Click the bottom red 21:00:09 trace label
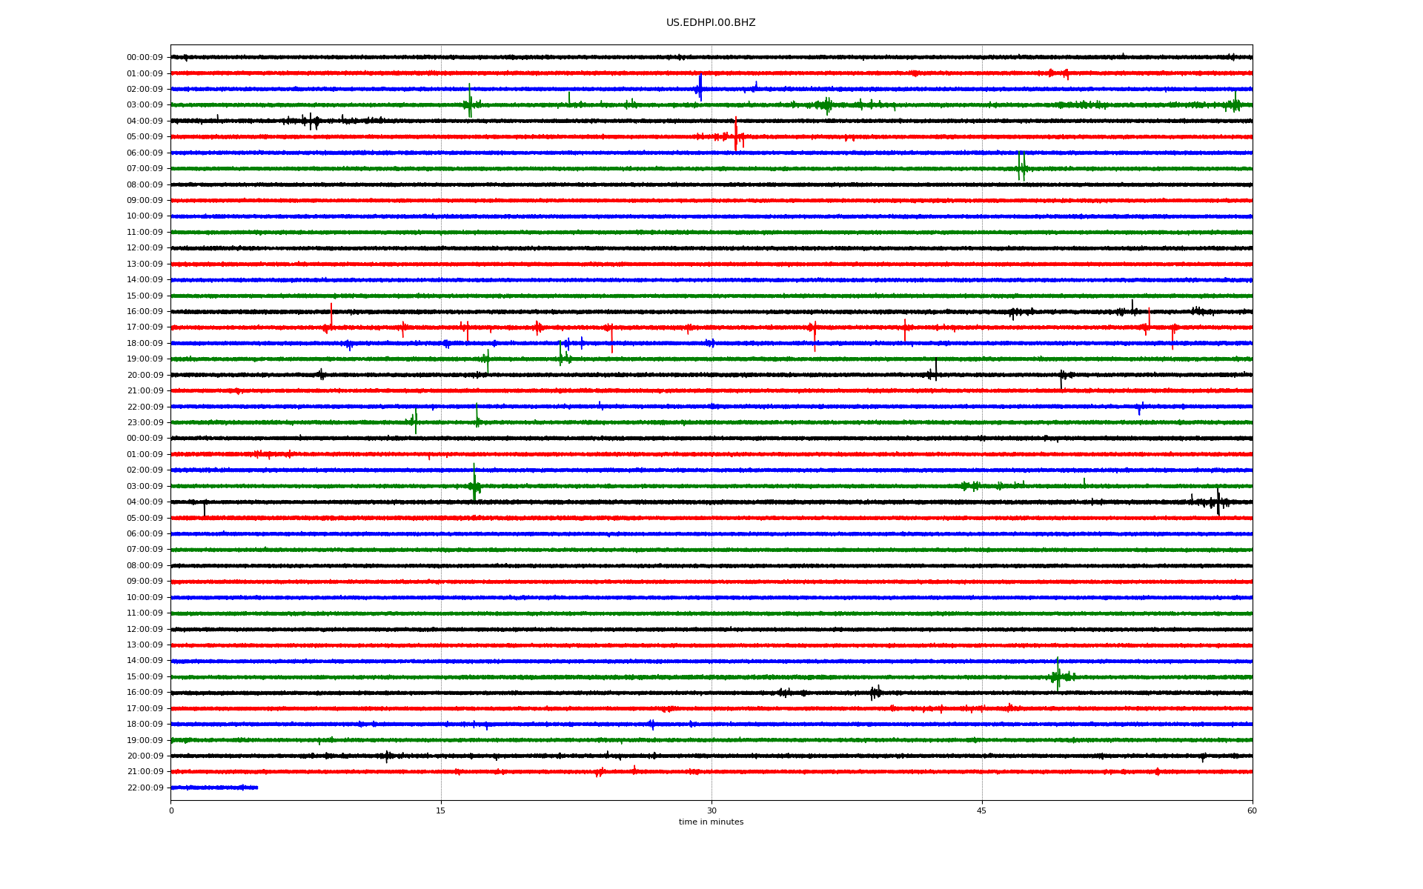1423x889 pixels. (145, 772)
